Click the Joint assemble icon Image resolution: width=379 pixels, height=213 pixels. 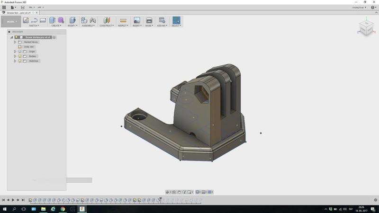pyautogui.click(x=92, y=20)
